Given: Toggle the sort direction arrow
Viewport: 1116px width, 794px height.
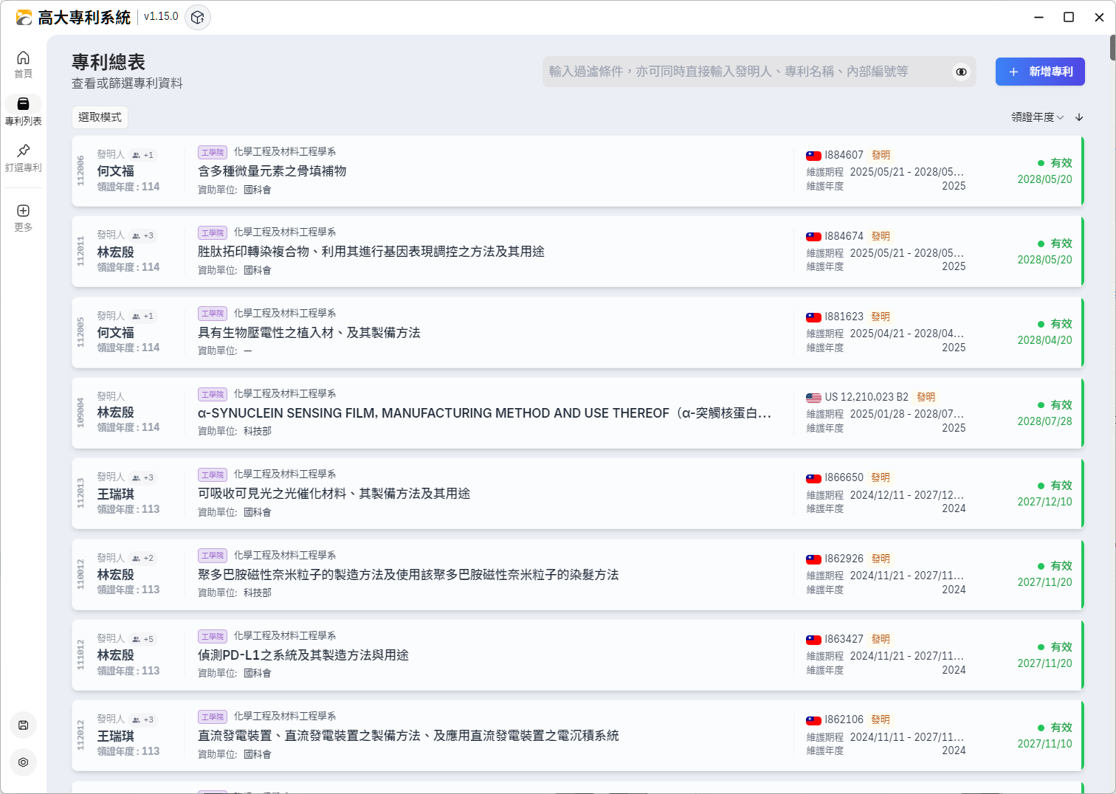Looking at the screenshot, I should [1079, 117].
